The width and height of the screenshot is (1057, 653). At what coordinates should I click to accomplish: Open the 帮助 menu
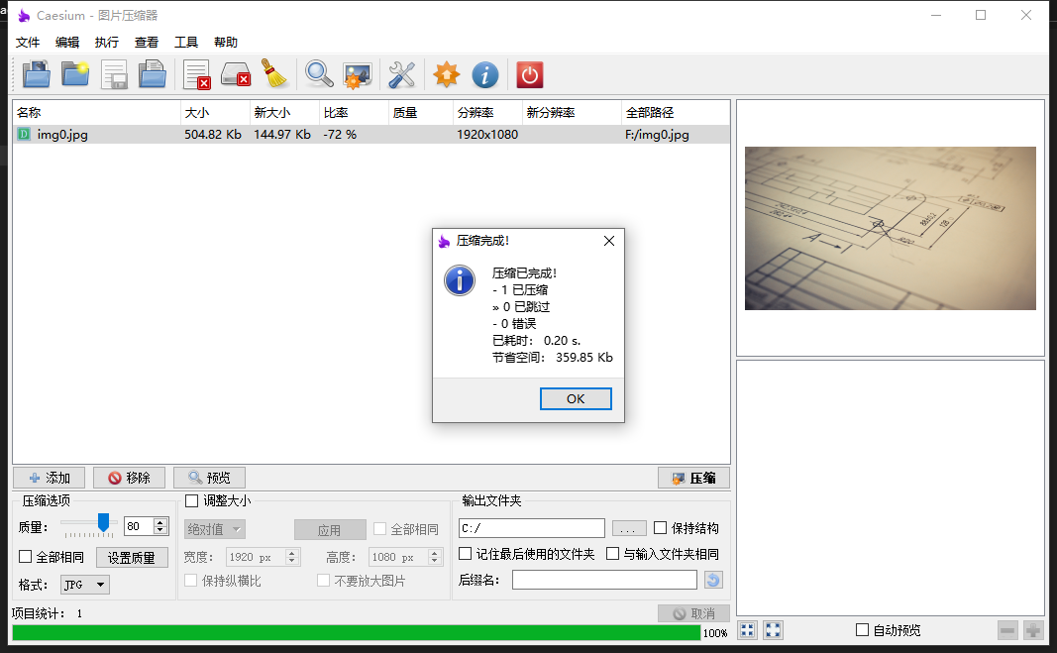click(x=226, y=42)
